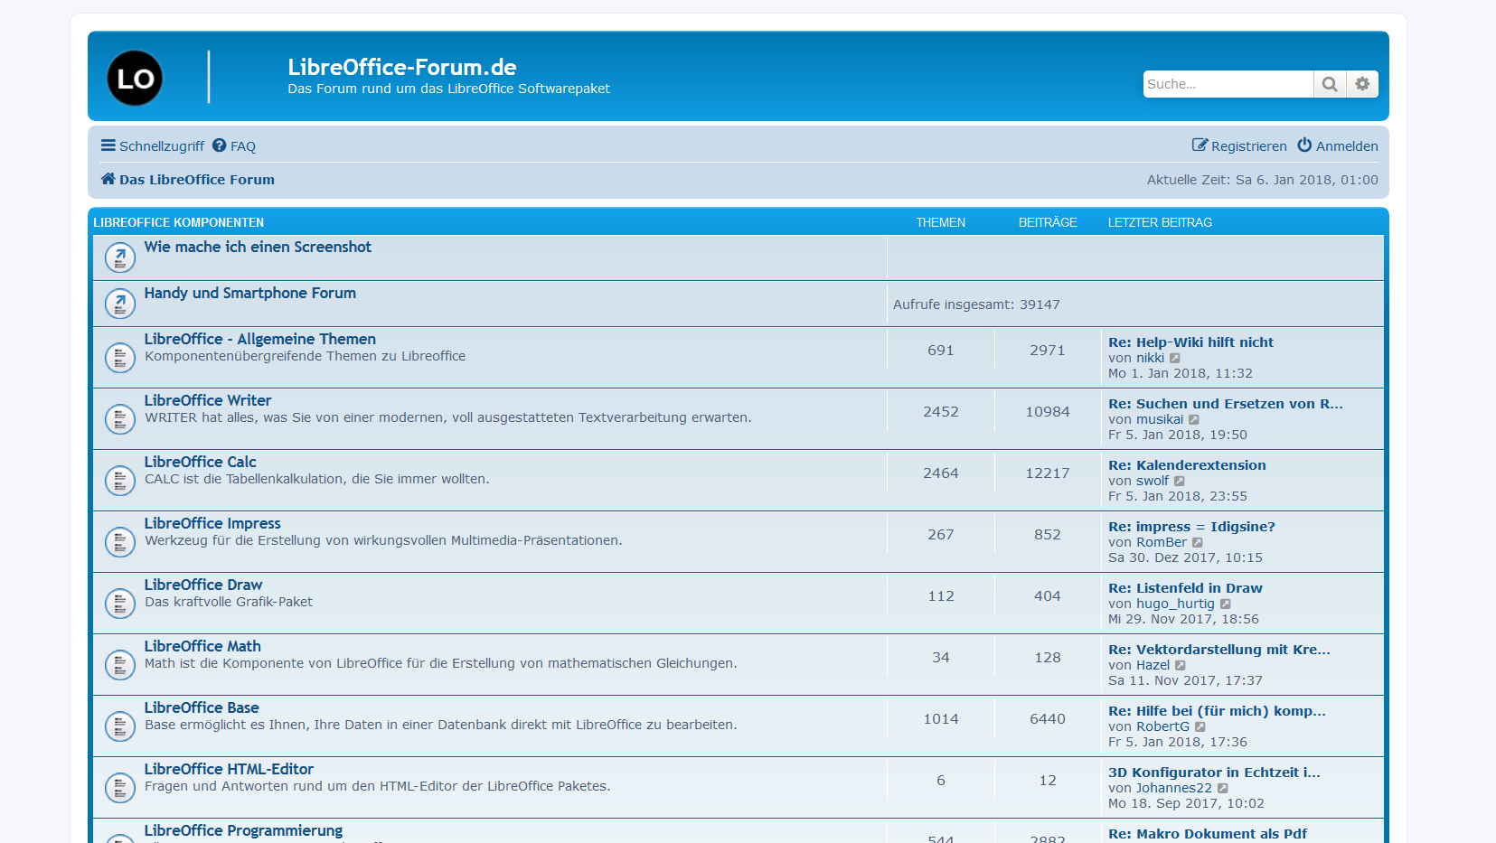1496x843 pixels.
Task: Open post Re: Listenfeld in Draw
Action: click(1185, 588)
